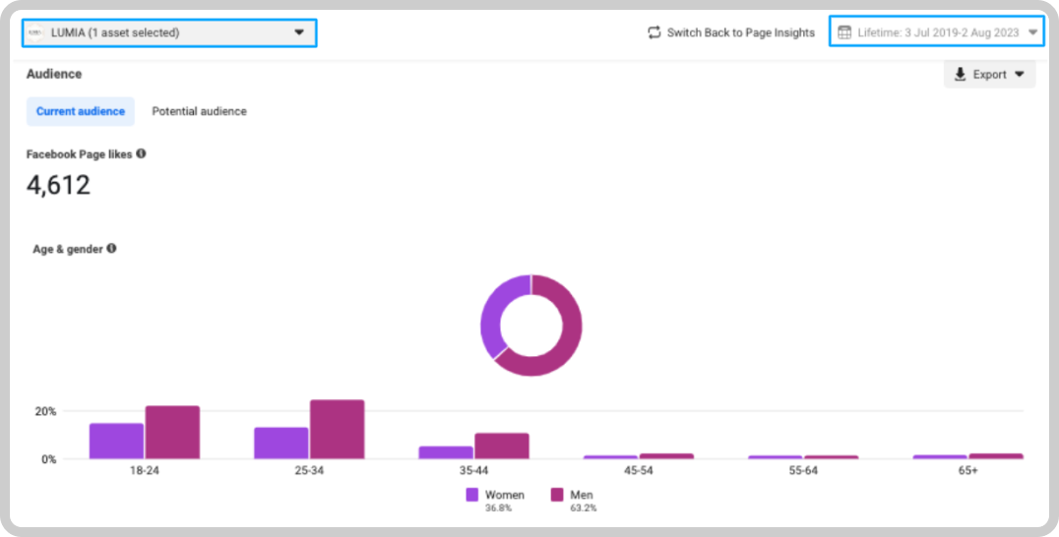This screenshot has height=537, width=1059.
Task: Click the download icon on Export button
Action: [960, 74]
